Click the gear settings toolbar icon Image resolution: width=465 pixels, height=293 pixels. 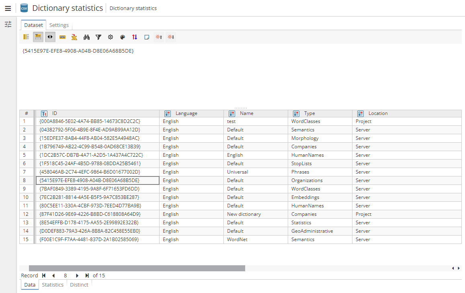(x=111, y=37)
